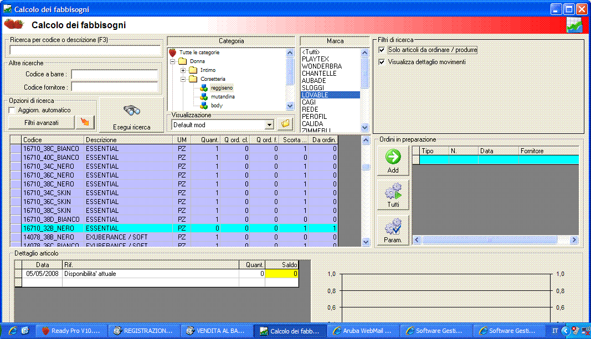Click the Scorta column header
The height and width of the screenshot is (339, 591).
tap(294, 139)
